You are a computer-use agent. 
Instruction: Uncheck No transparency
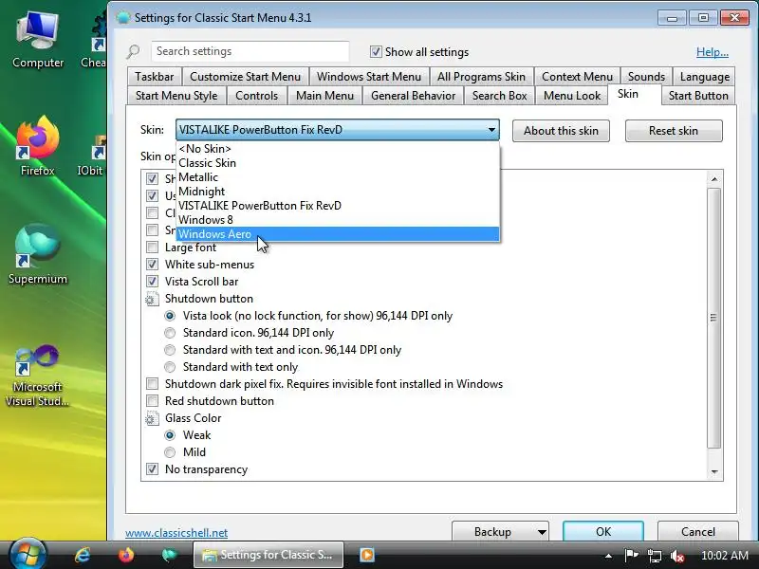[x=152, y=469]
